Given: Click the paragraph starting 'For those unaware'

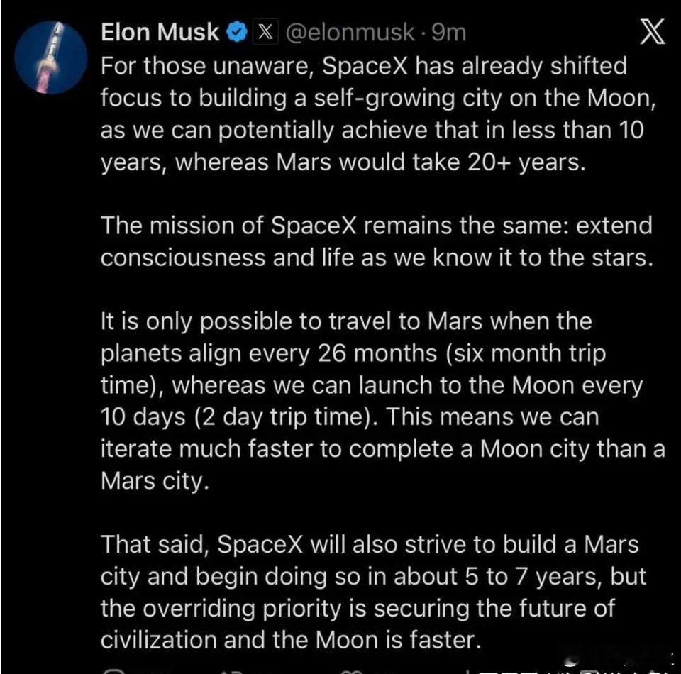Looking at the screenshot, I should (x=378, y=114).
